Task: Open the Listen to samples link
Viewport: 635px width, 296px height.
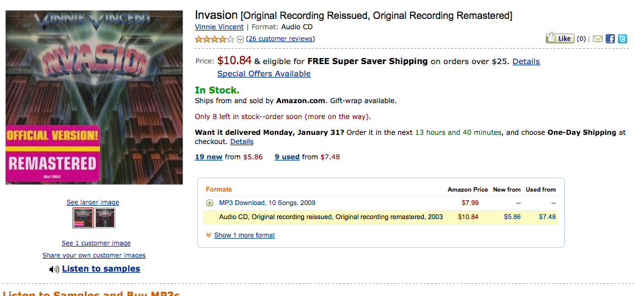Action: (101, 269)
